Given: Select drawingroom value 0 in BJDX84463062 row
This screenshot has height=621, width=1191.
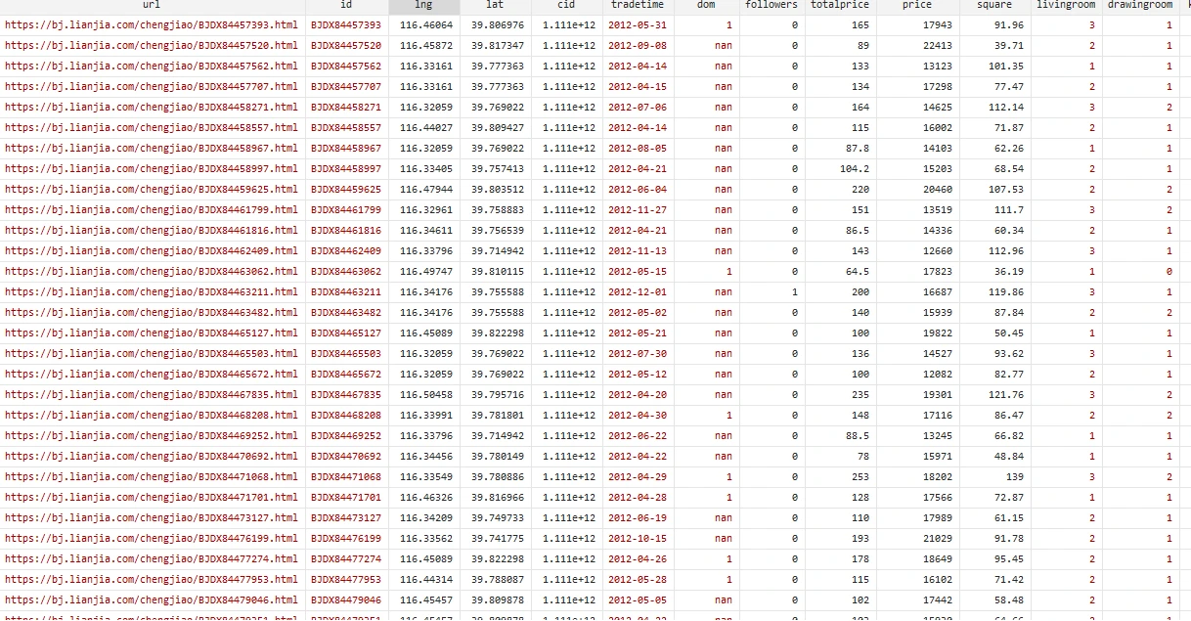Looking at the screenshot, I should click(x=1169, y=272).
